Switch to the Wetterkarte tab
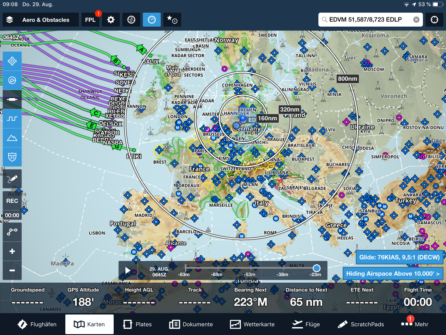This screenshot has height=335, width=446. (252, 324)
